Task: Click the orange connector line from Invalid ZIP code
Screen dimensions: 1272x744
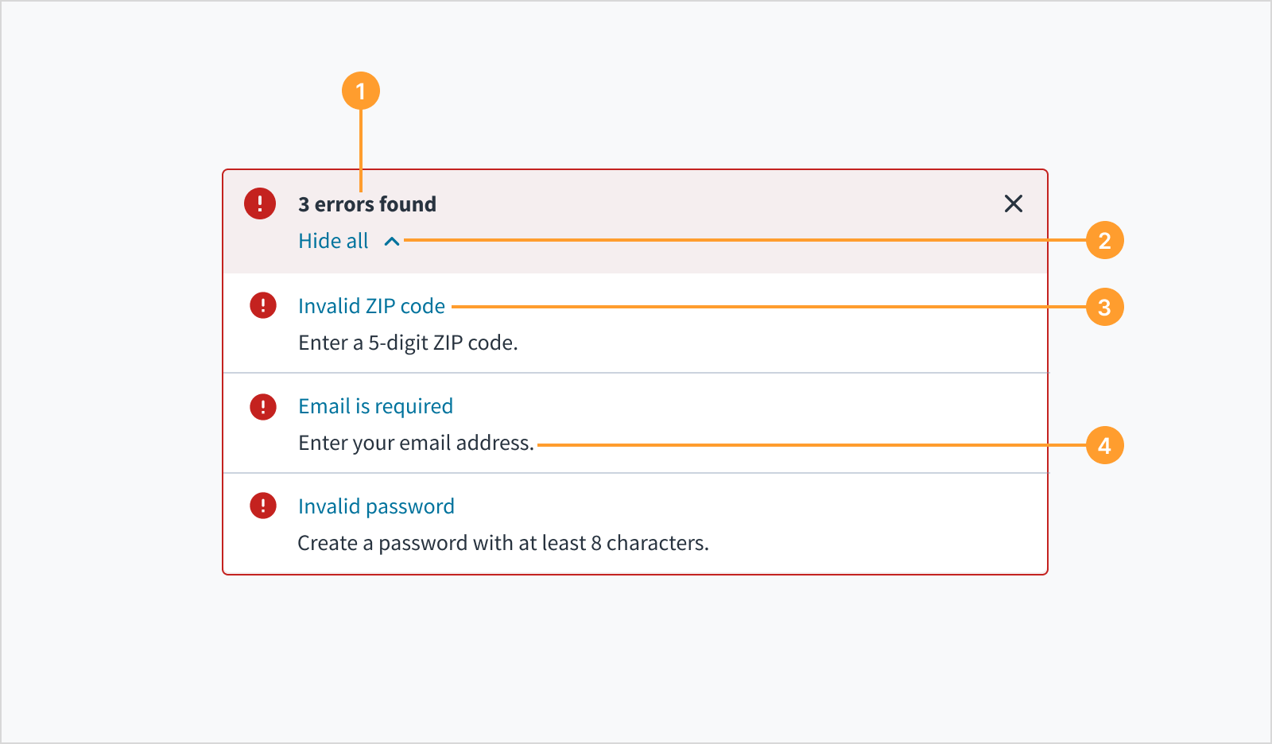Action: tap(763, 307)
